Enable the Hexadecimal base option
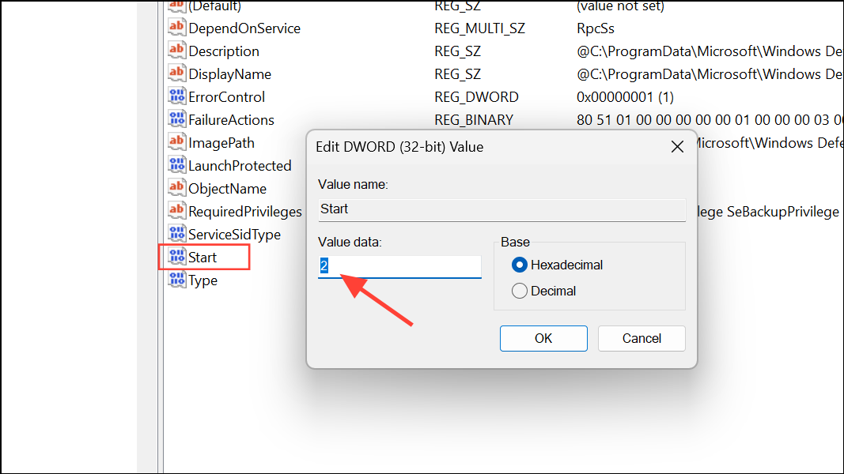The height and width of the screenshot is (474, 844). coord(520,265)
